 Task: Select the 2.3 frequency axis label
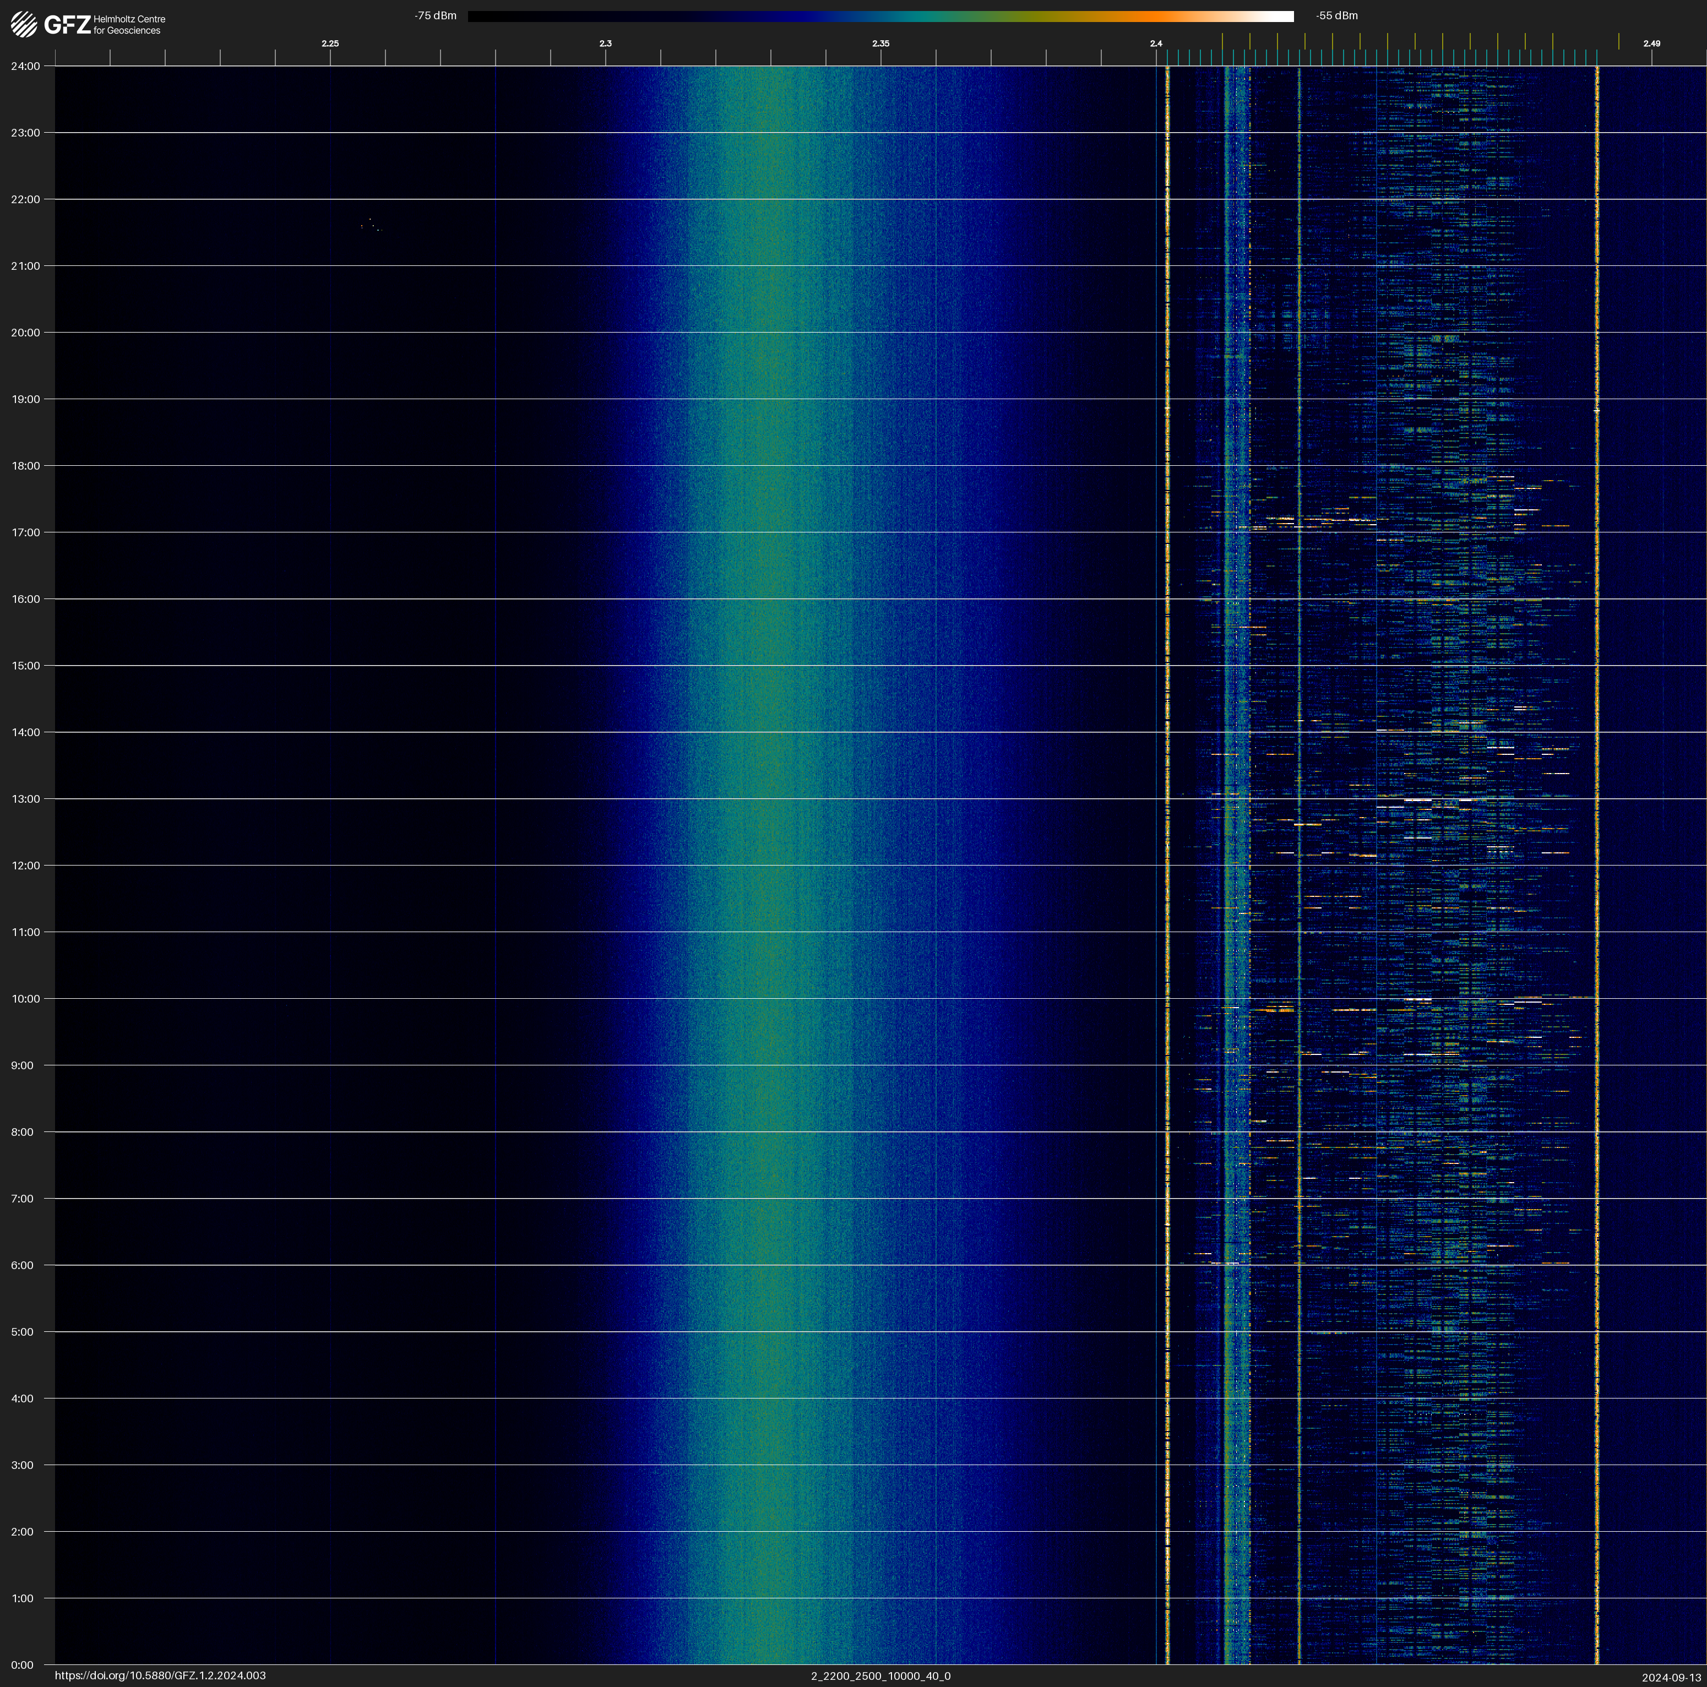click(605, 43)
